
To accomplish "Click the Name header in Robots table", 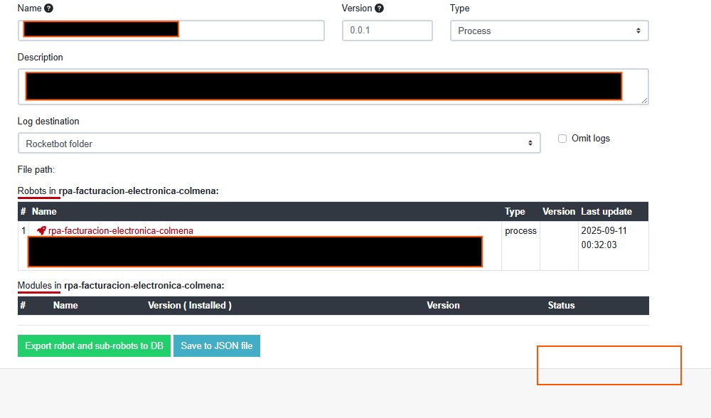I will [44, 212].
